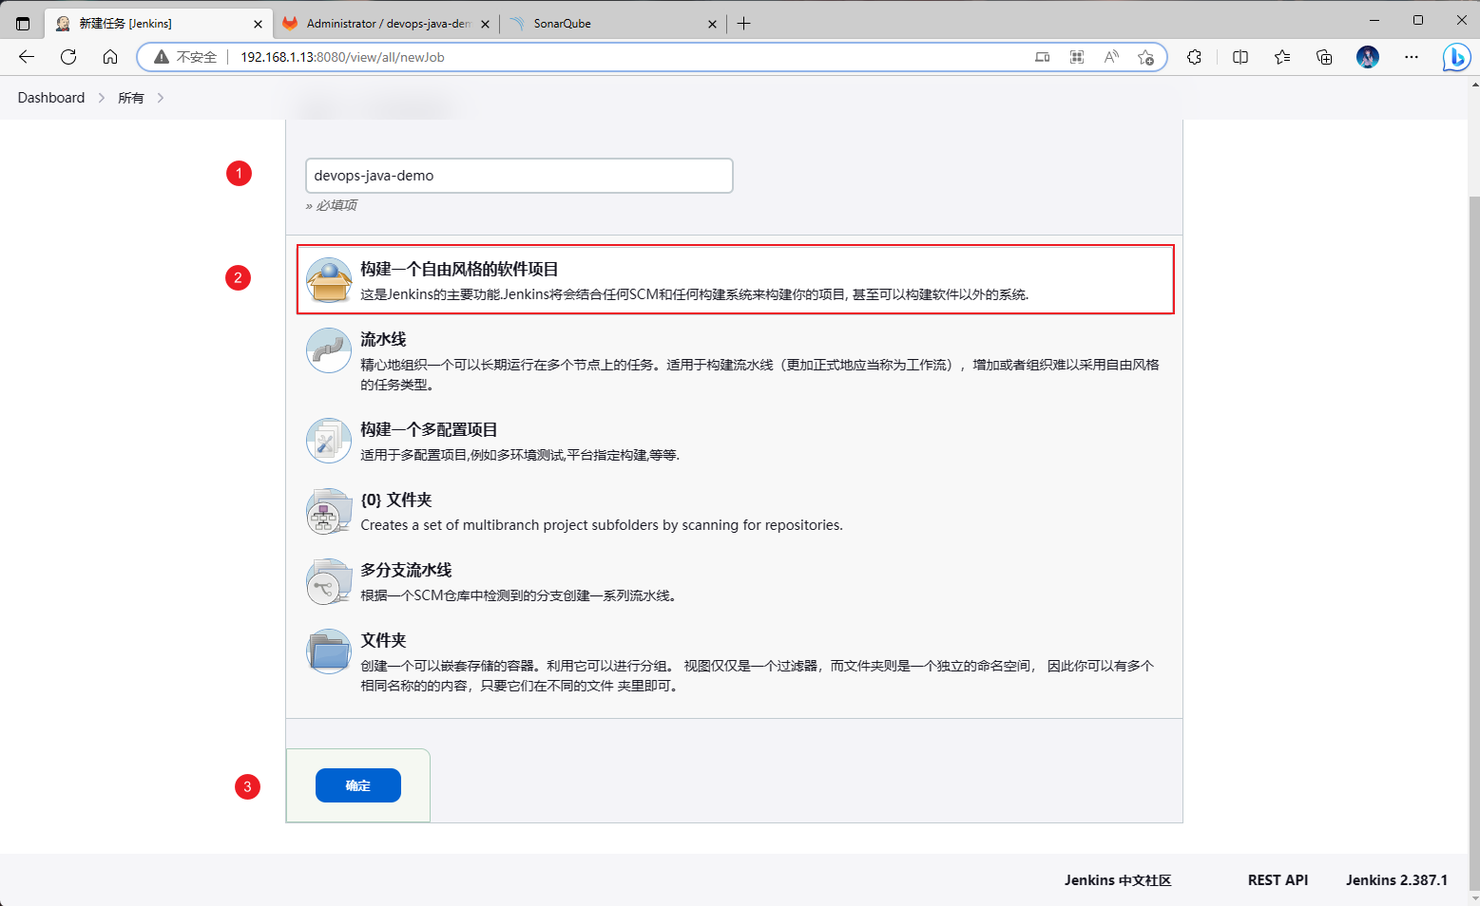Switch to the SonarQube tab
The image size is (1480, 906).
(613, 24)
